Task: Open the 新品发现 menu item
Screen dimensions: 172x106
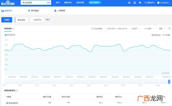Action: click(80, 2)
